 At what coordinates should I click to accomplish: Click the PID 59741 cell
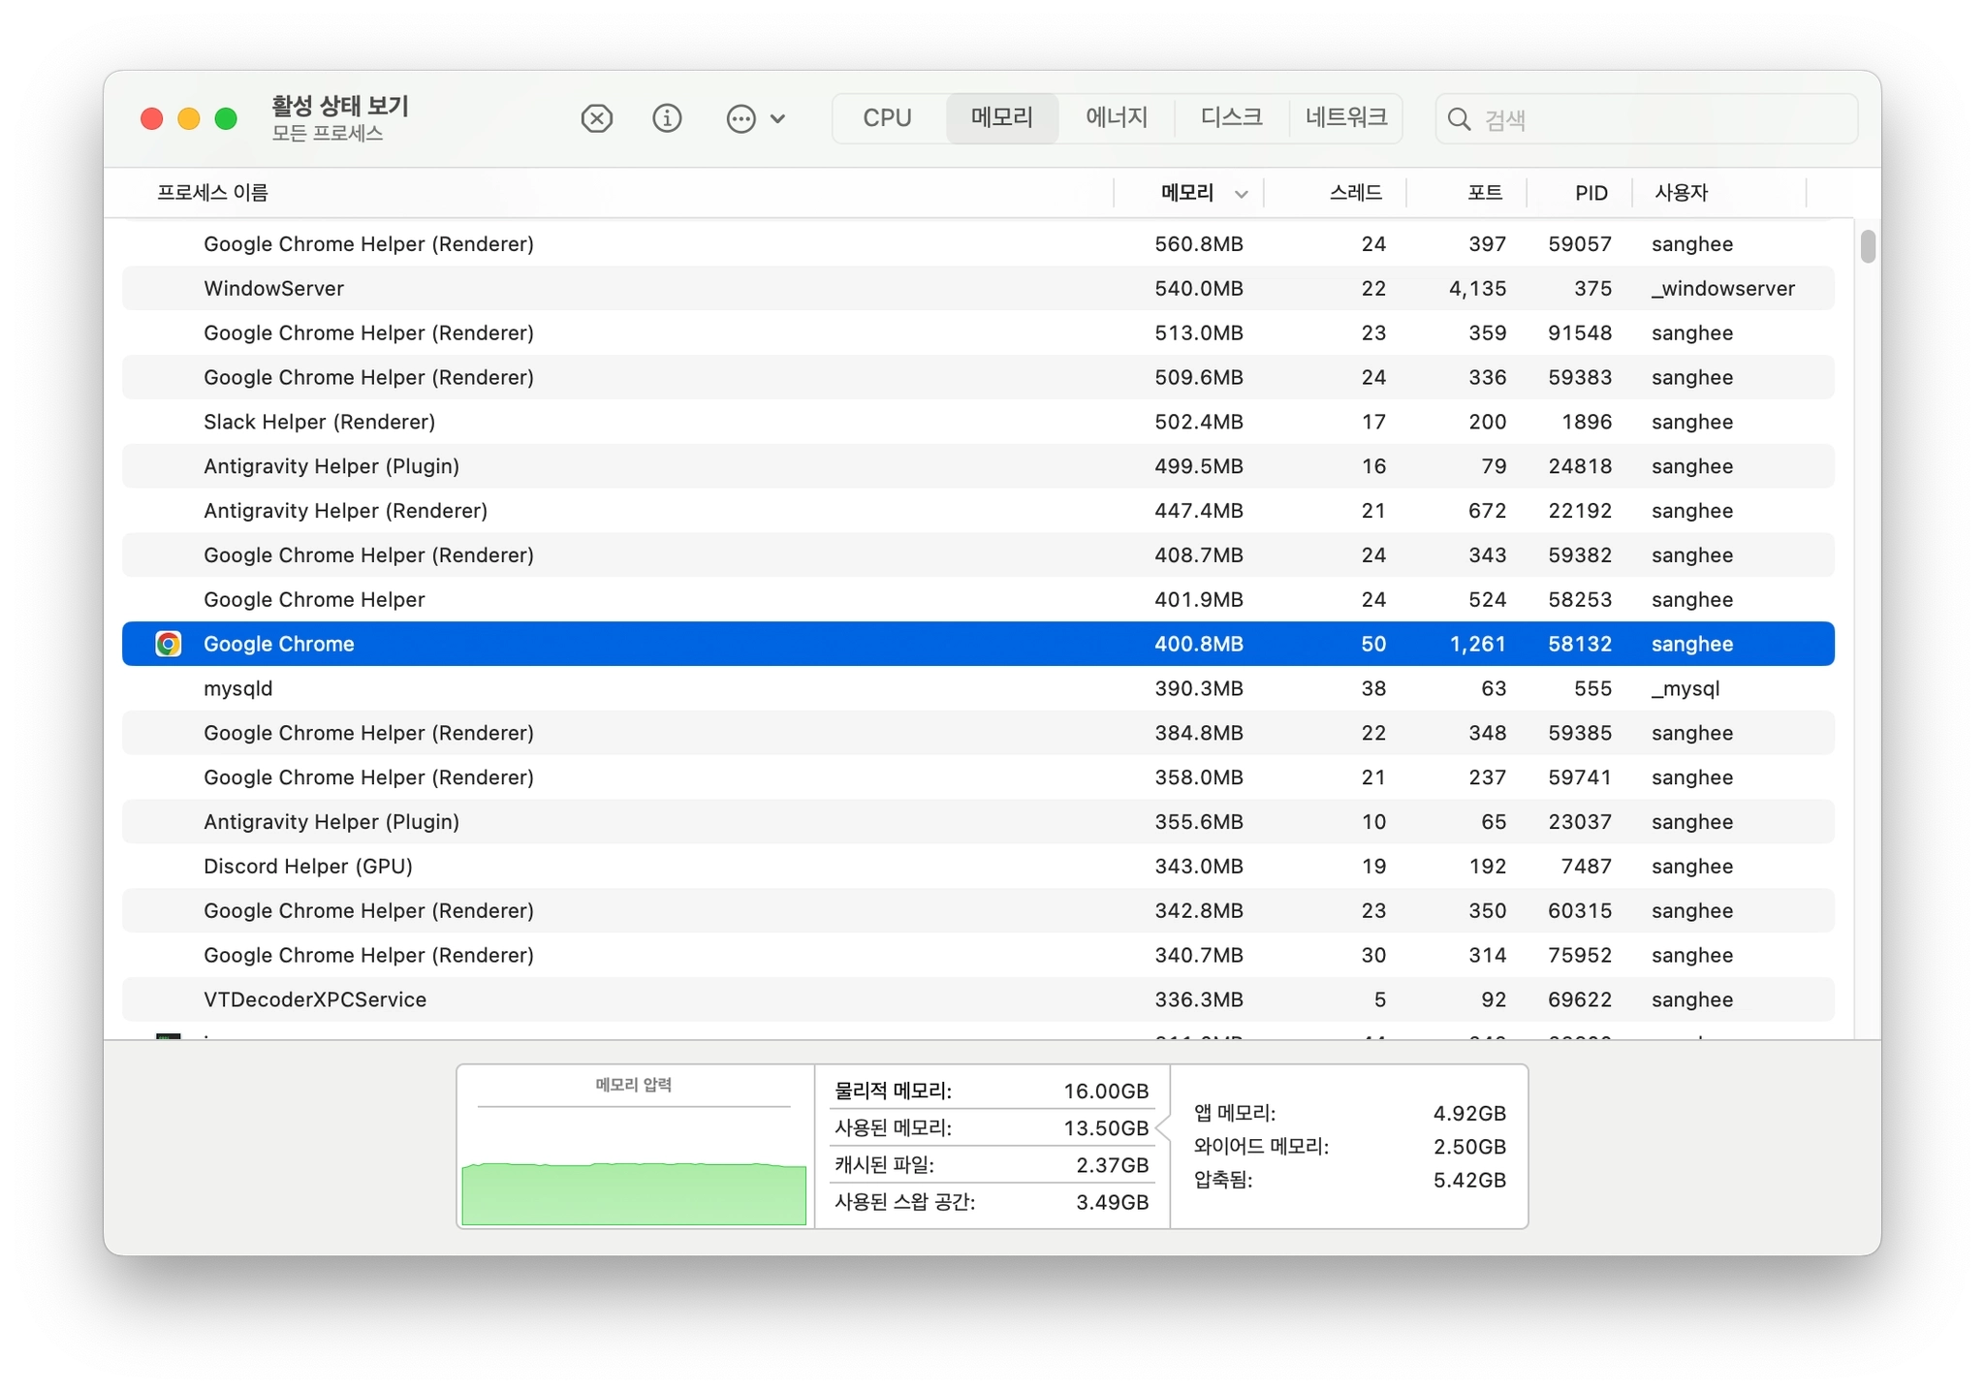(x=1580, y=777)
